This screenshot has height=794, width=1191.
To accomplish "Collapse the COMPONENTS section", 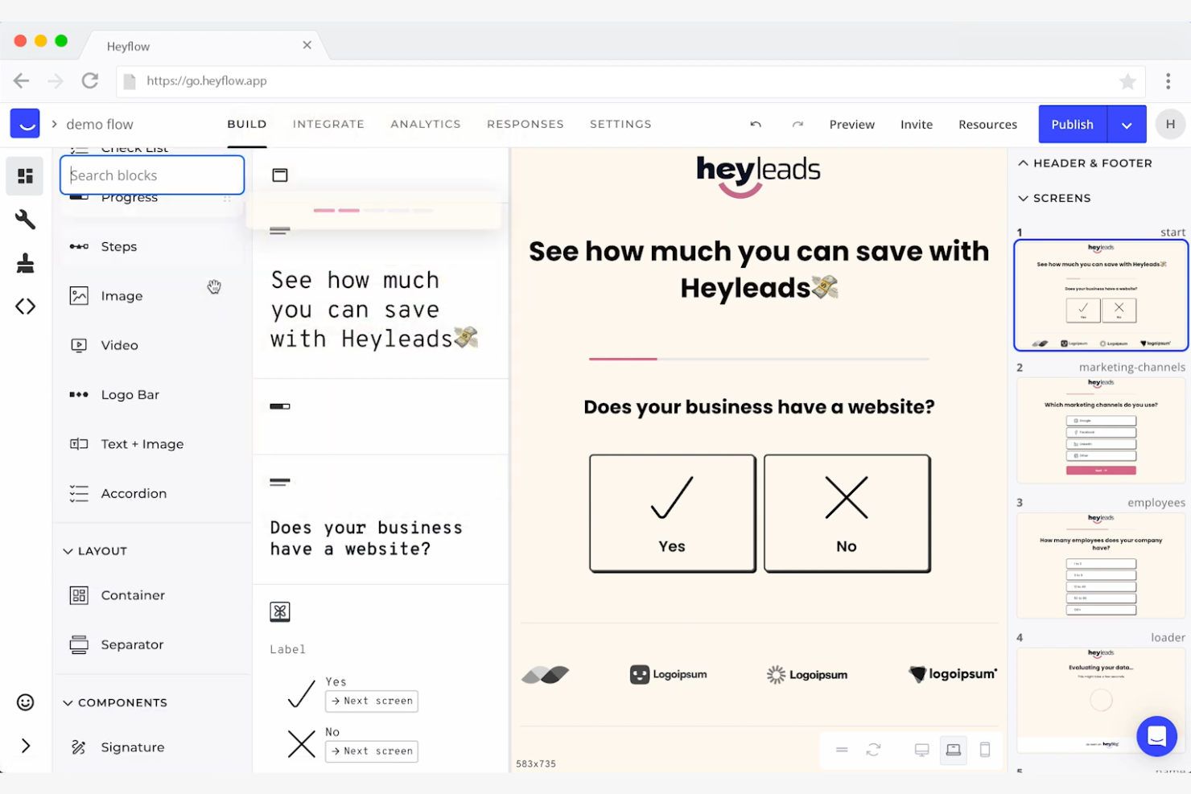I will coord(115,702).
